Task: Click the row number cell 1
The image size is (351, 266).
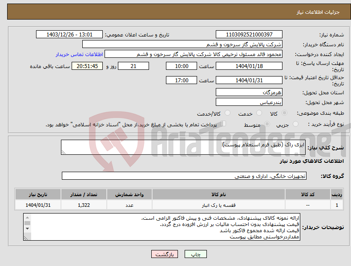Action: [x=337, y=205]
